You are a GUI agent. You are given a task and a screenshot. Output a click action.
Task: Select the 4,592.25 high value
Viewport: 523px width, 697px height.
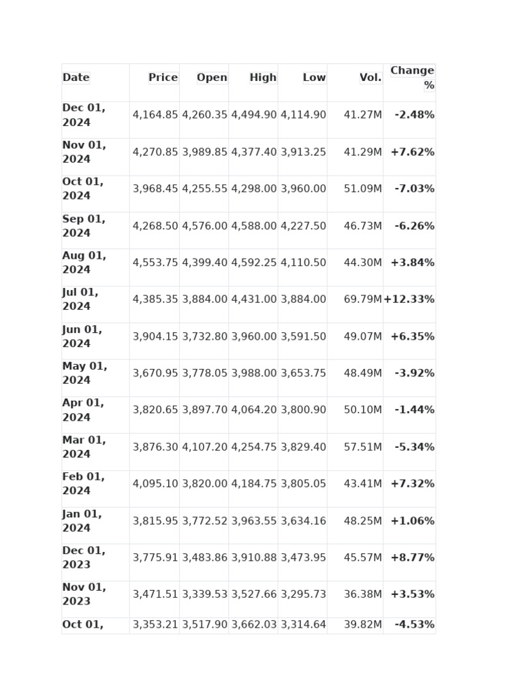254,263
